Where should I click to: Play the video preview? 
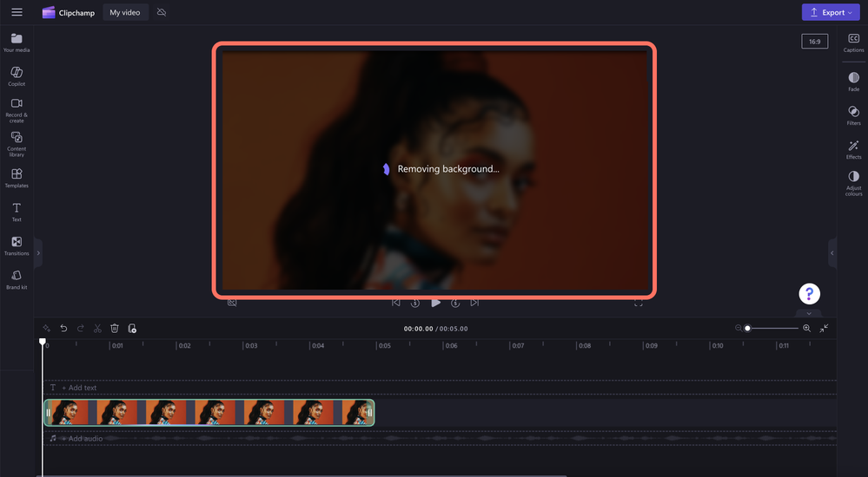[x=435, y=303]
